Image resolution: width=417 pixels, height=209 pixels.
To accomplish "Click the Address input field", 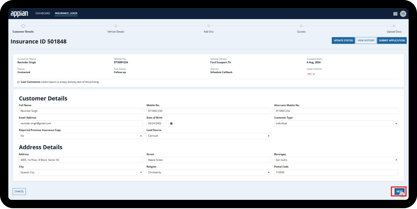I will [x=81, y=160].
